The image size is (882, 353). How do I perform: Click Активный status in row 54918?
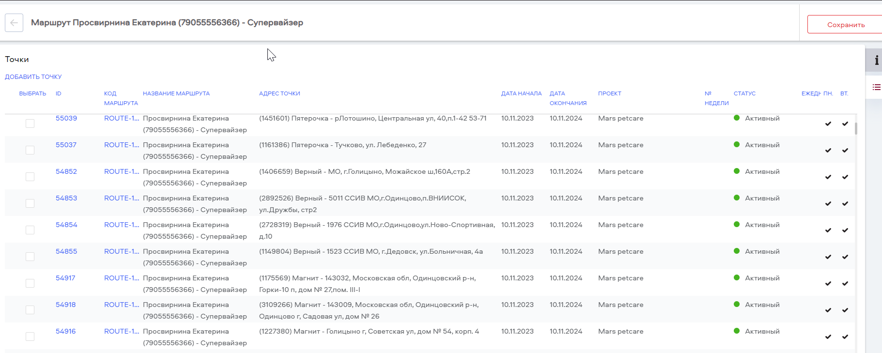[x=762, y=305]
